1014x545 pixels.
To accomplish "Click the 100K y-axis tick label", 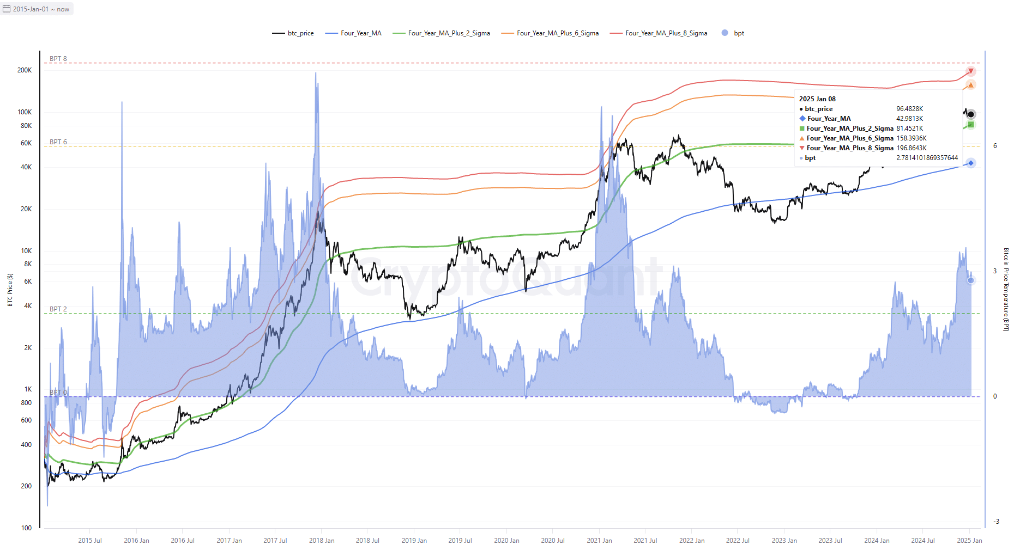I will coord(25,112).
